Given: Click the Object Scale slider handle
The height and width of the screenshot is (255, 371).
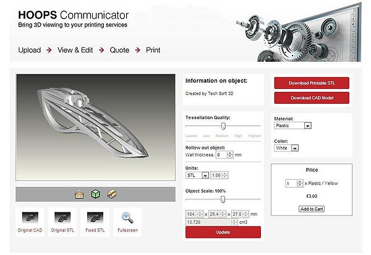Looking at the screenshot, I should [x=223, y=199].
